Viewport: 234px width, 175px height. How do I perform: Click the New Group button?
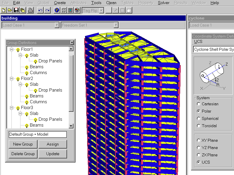pos(23,144)
